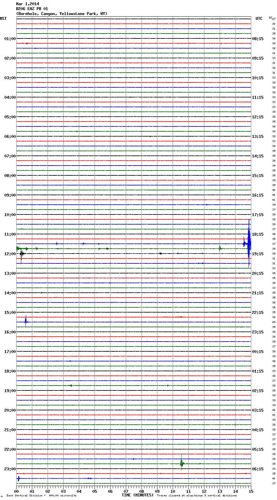This screenshot has height=500, width=277.
Task: Click the 15 minute mark on the bottom axis
Action: click(251, 491)
